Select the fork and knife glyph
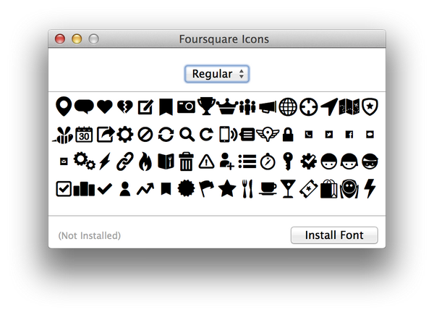This screenshot has height=315, width=434. click(x=247, y=189)
